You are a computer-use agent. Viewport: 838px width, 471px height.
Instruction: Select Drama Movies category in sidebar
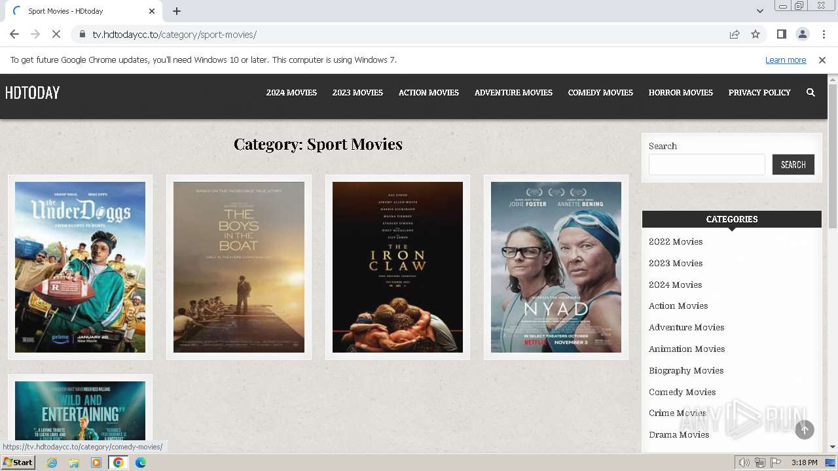679,434
